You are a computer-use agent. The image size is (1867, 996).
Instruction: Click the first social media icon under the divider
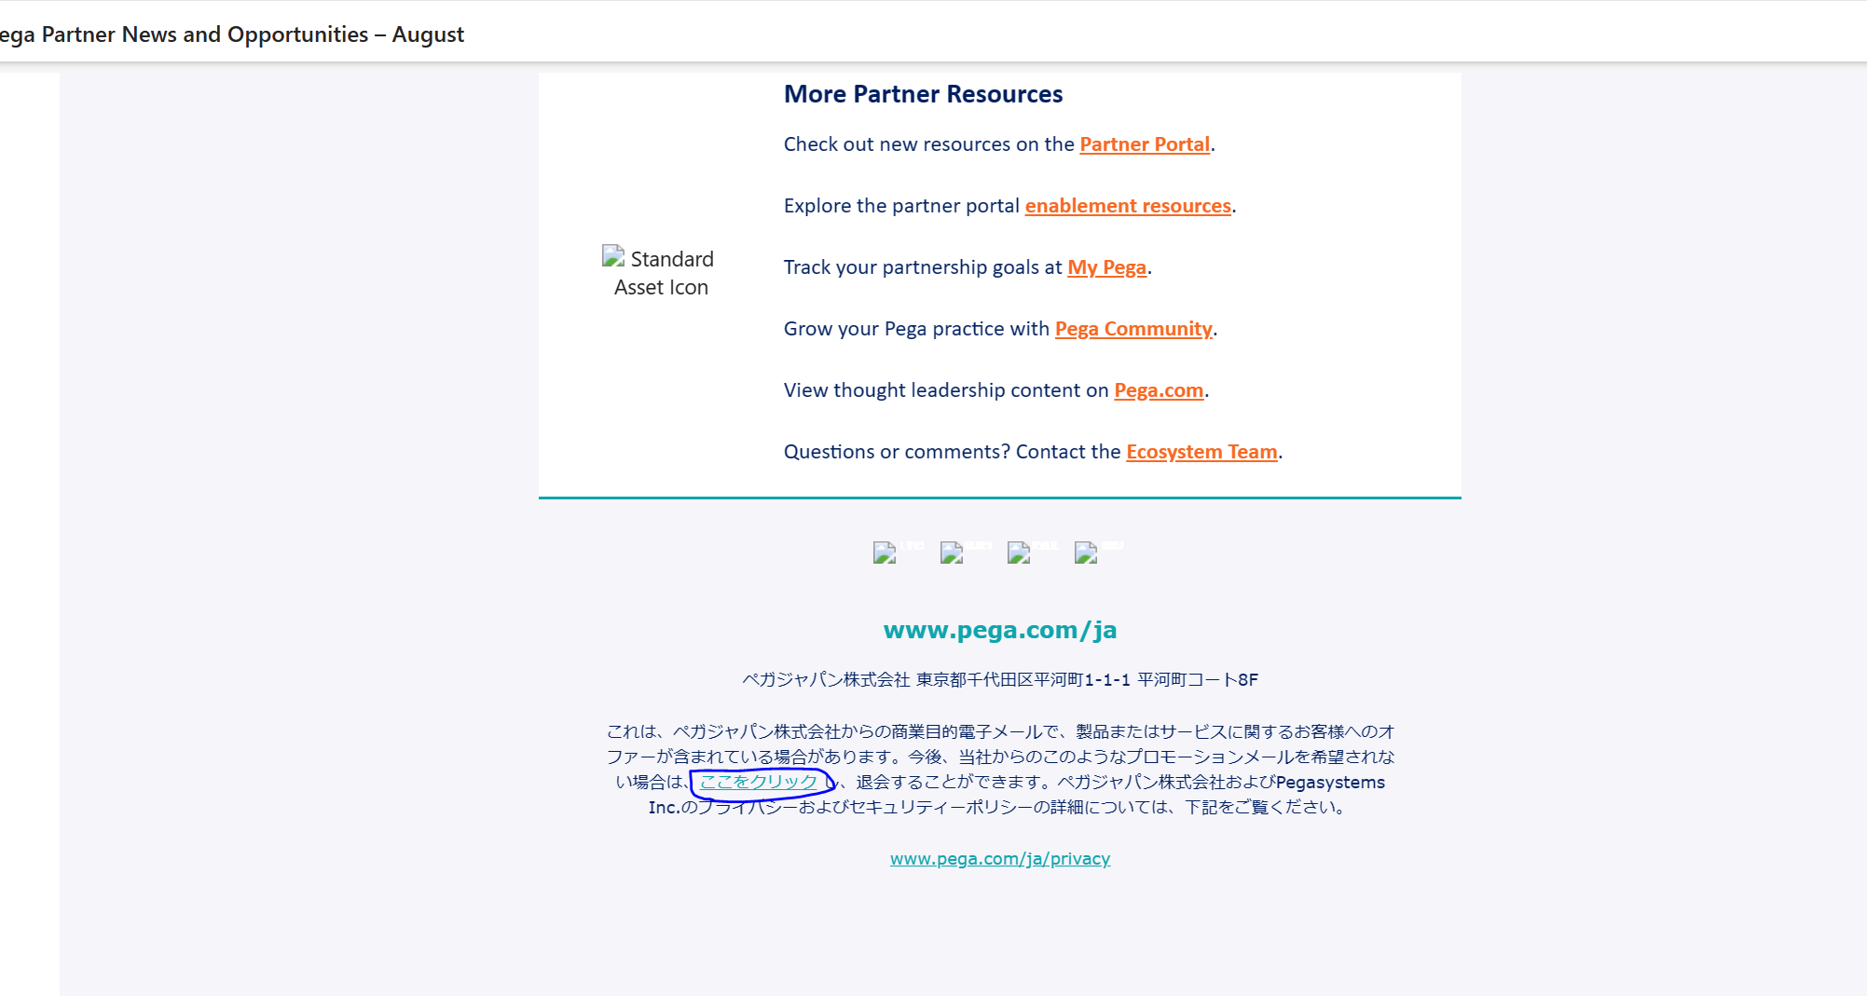click(885, 553)
